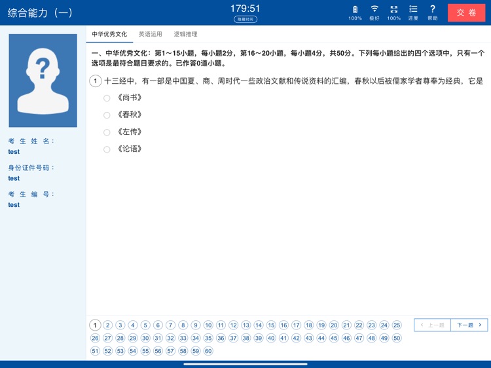Jump to question 37 in navigator
Viewport: 491px width, 368px height.
click(233, 338)
